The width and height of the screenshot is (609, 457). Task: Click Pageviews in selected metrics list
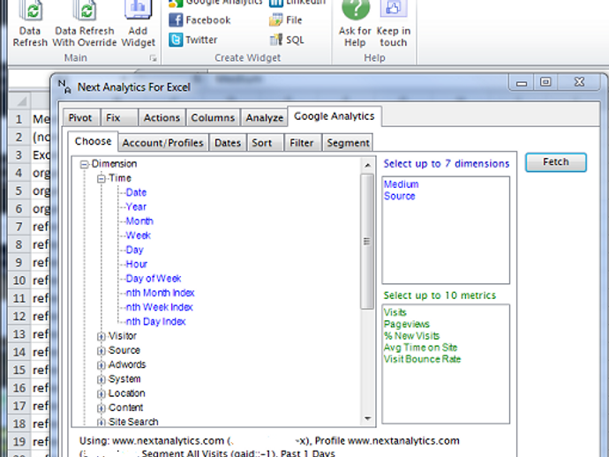tap(407, 324)
